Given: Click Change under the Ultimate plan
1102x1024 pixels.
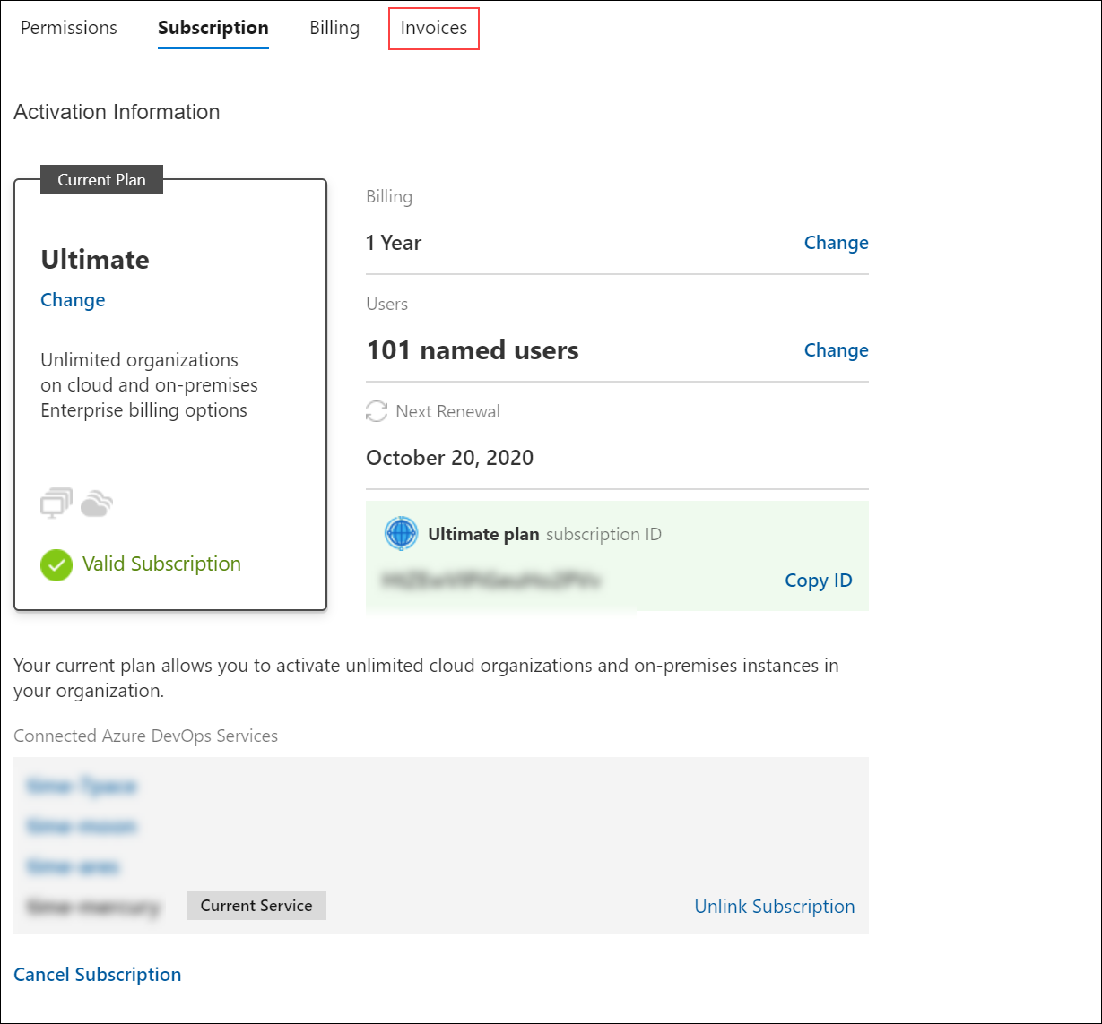Looking at the screenshot, I should [73, 300].
